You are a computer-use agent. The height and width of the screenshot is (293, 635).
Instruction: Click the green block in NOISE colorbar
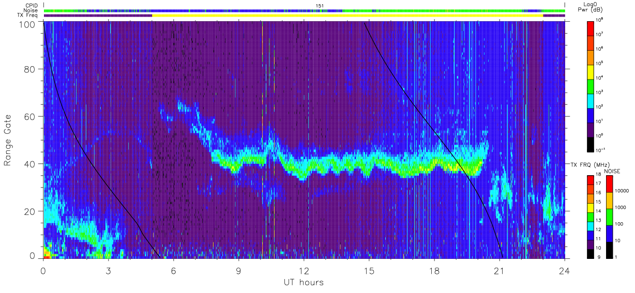[x=610, y=217]
